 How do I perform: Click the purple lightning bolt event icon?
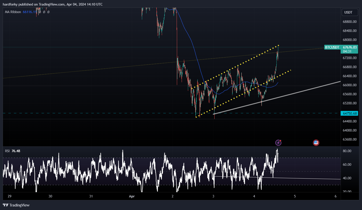[x=278, y=143]
